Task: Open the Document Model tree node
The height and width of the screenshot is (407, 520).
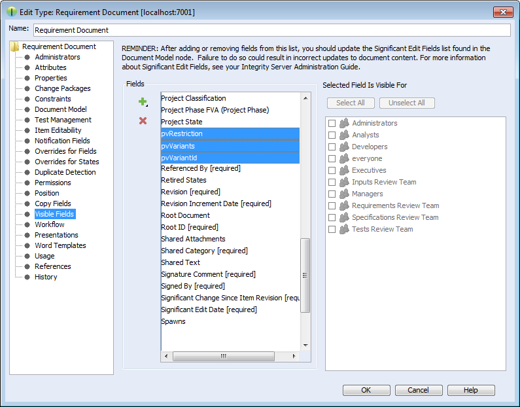Action: coord(60,109)
